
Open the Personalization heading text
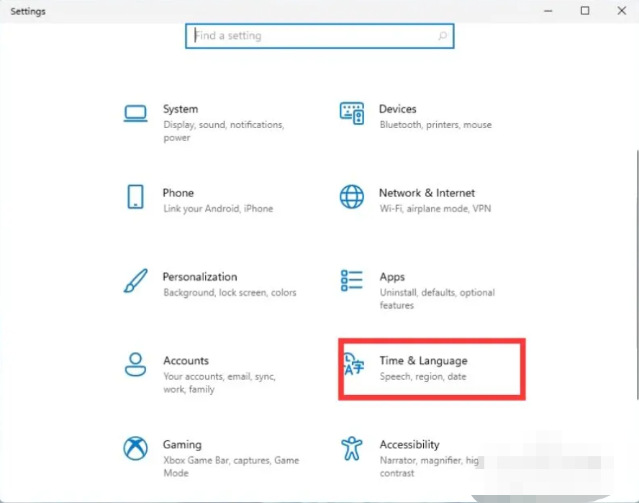(199, 277)
